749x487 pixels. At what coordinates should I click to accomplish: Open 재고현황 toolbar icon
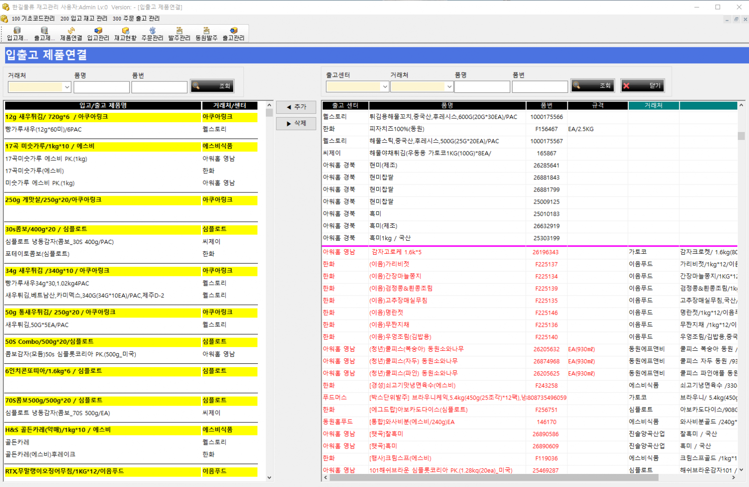(x=125, y=34)
